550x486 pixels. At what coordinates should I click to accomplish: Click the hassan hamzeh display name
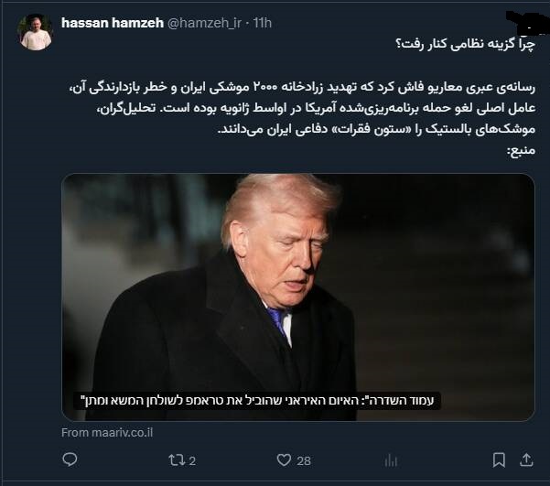[113, 23]
